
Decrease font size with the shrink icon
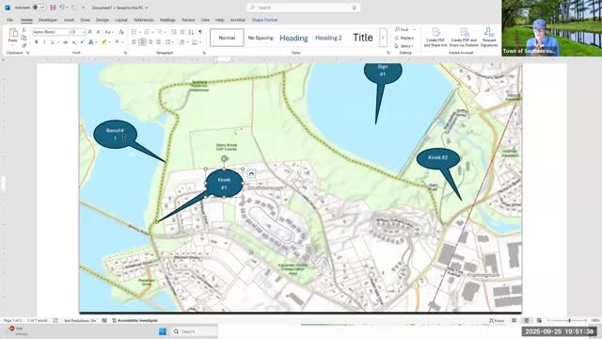(99, 32)
